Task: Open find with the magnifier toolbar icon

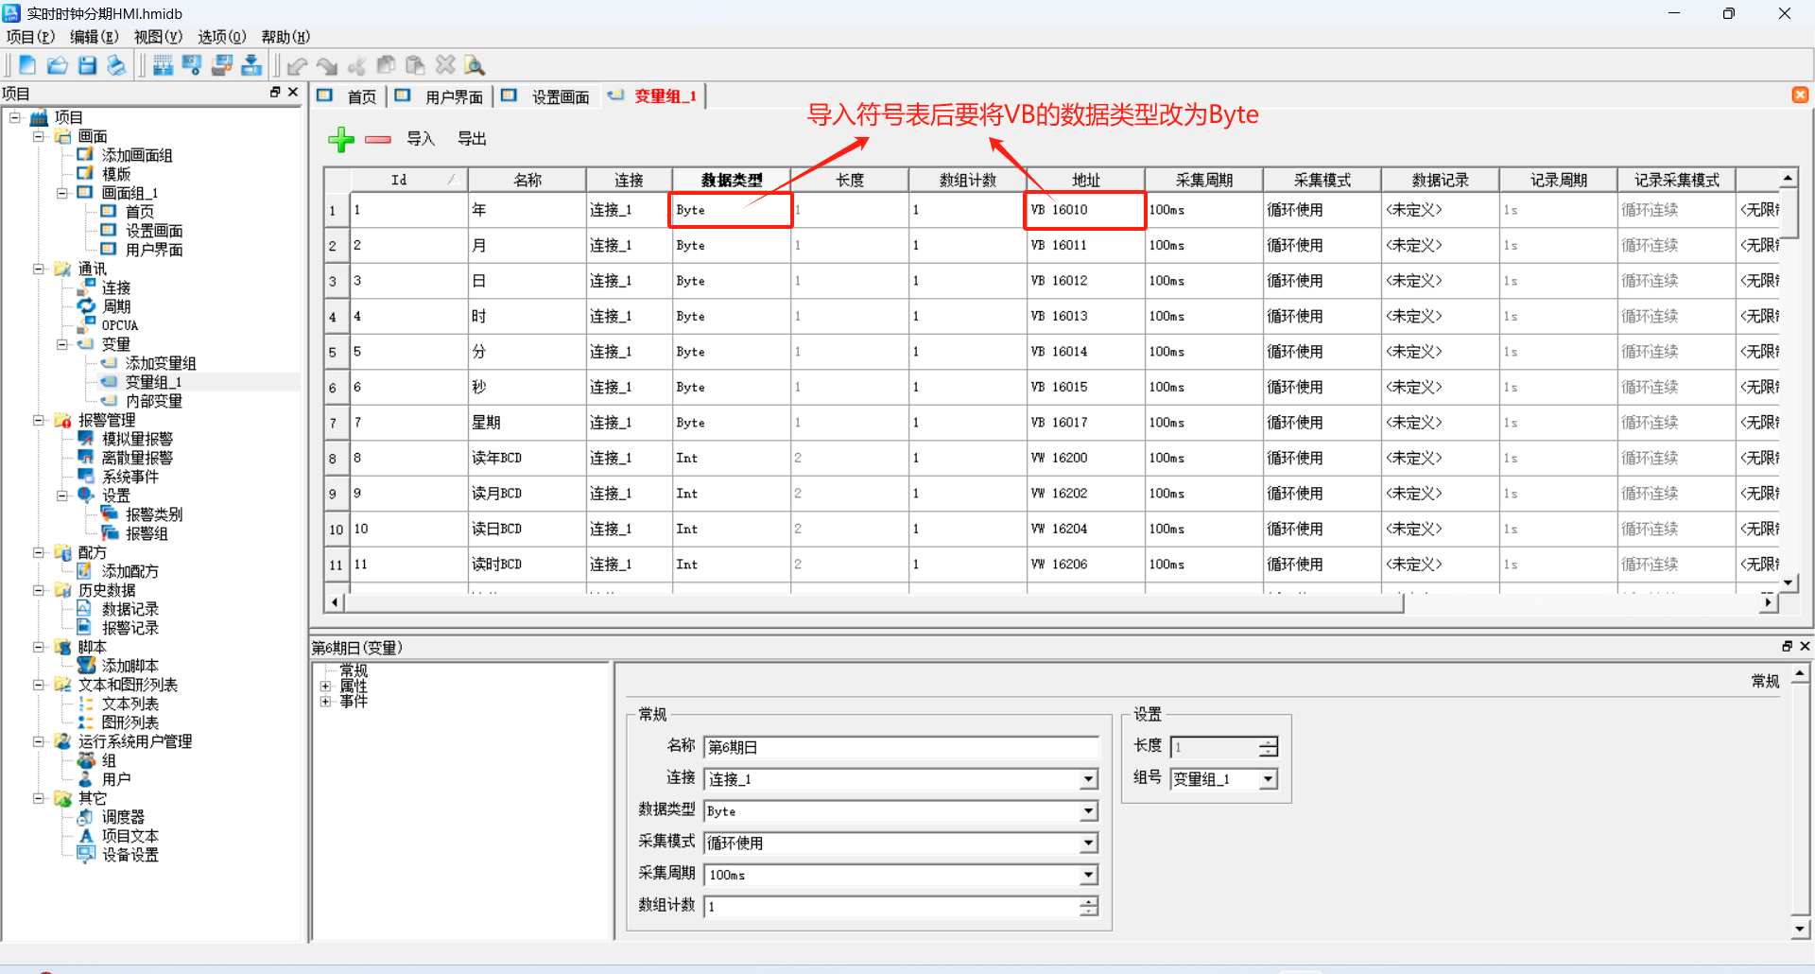Action: point(475,65)
